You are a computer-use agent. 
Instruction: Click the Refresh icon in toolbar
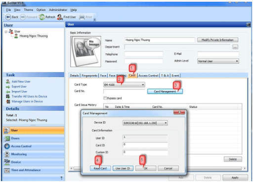(x=42, y=17)
